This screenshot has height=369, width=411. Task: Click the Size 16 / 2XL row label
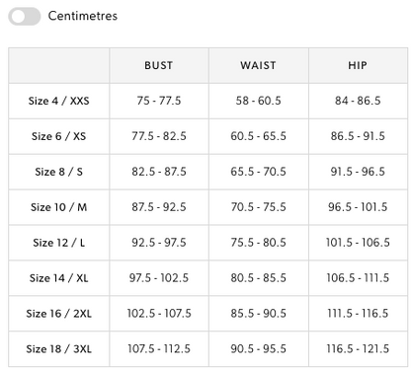point(58,314)
